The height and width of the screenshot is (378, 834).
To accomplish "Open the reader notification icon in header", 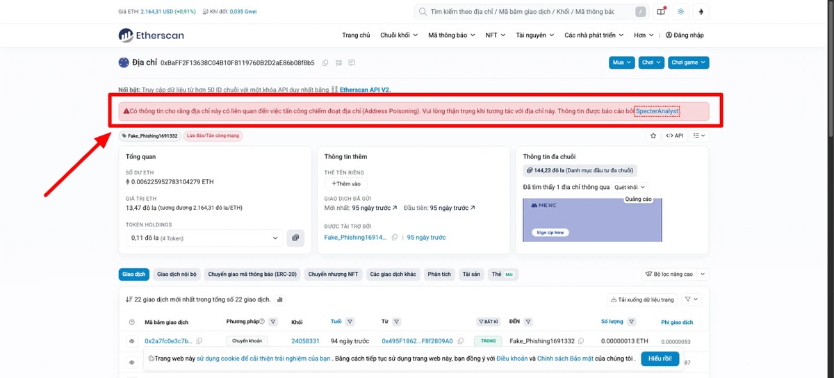I will [660, 12].
